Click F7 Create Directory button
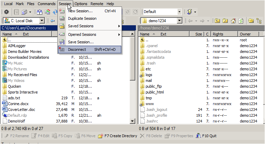This screenshot has width=265, height=144. [x=117, y=136]
